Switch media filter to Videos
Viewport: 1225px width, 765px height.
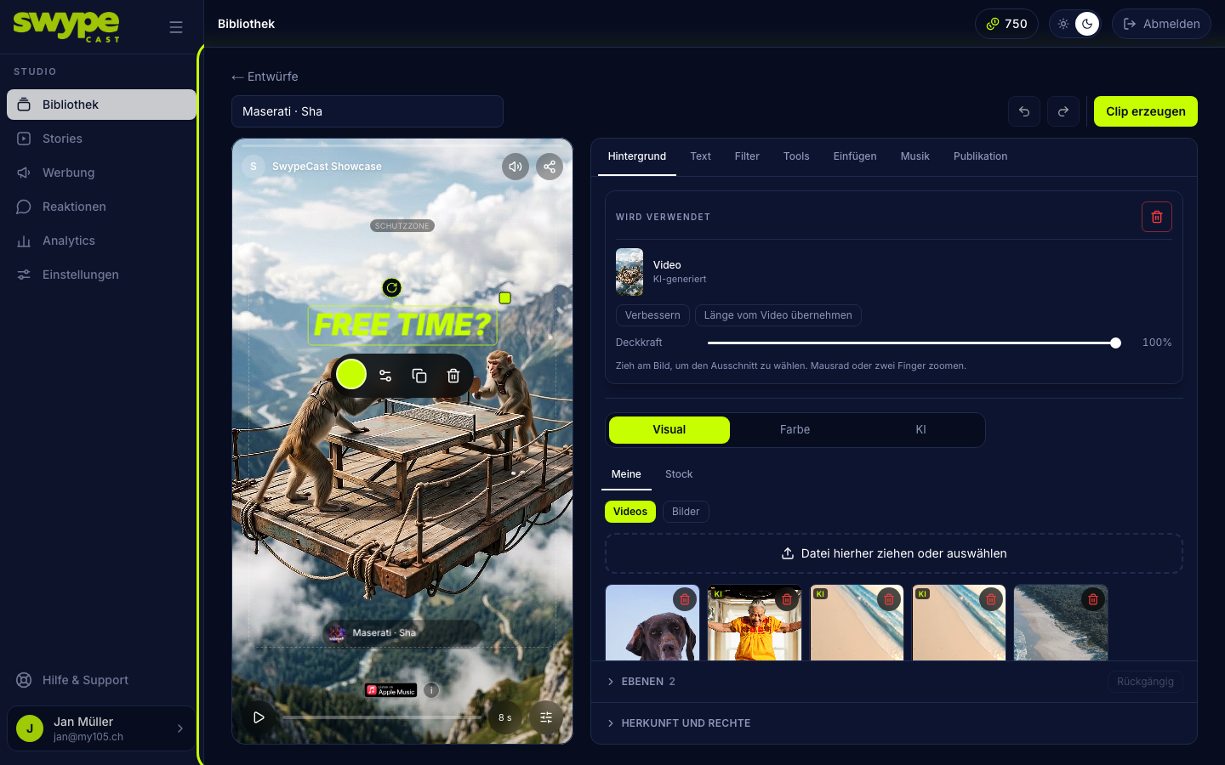[630, 512]
